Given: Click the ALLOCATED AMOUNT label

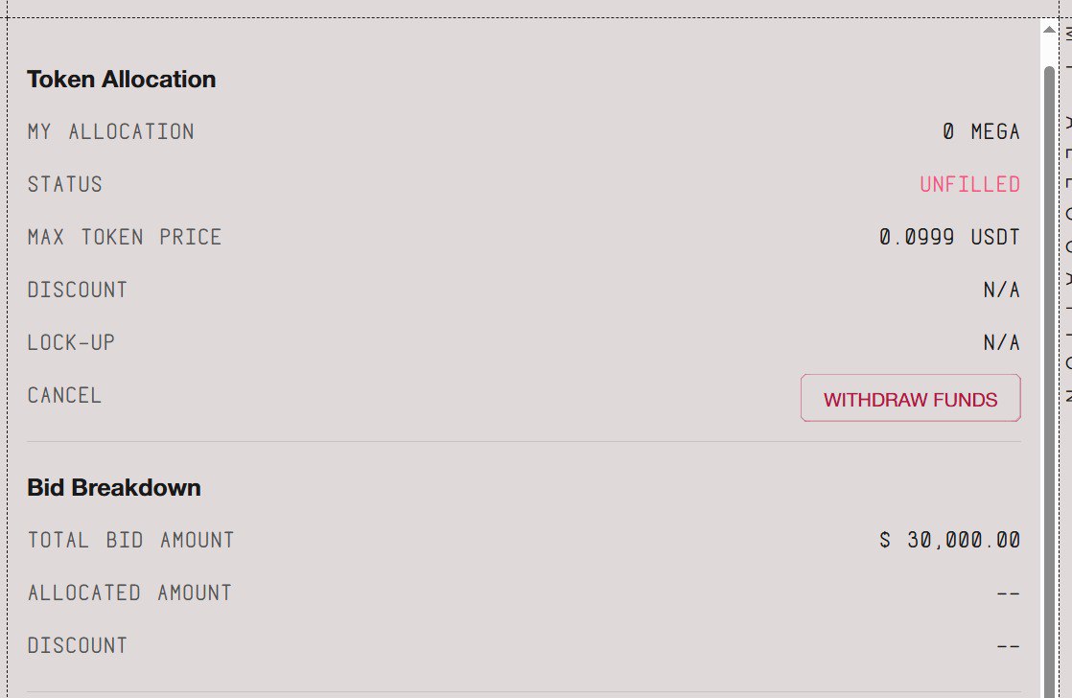Looking at the screenshot, I should 130,593.
